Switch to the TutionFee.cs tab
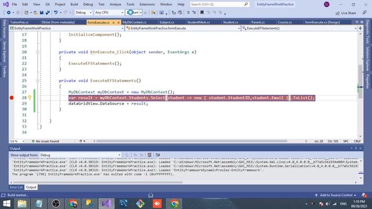This screenshot has width=372, height=209. click(x=19, y=22)
